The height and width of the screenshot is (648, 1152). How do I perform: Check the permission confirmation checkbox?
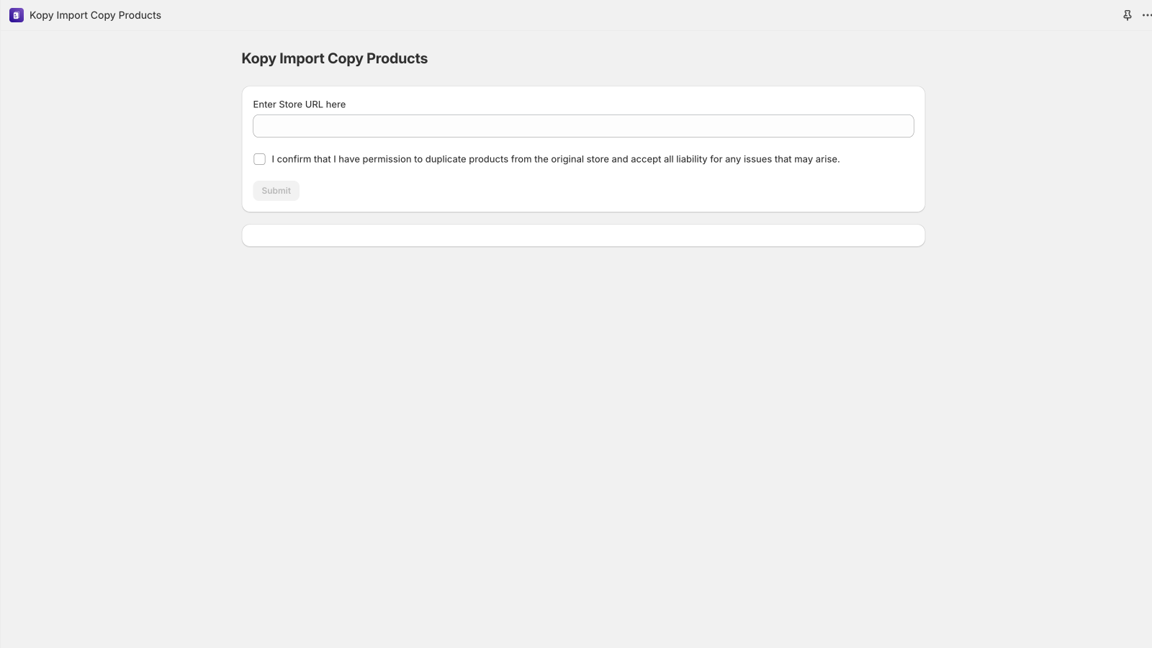[259, 158]
